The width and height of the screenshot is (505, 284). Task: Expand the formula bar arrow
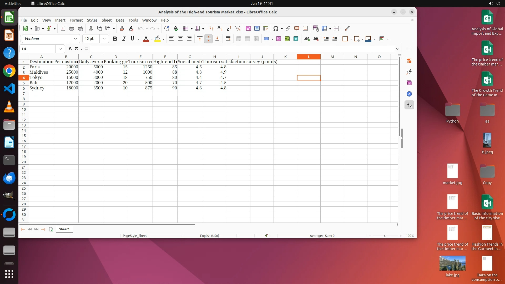coord(398,49)
